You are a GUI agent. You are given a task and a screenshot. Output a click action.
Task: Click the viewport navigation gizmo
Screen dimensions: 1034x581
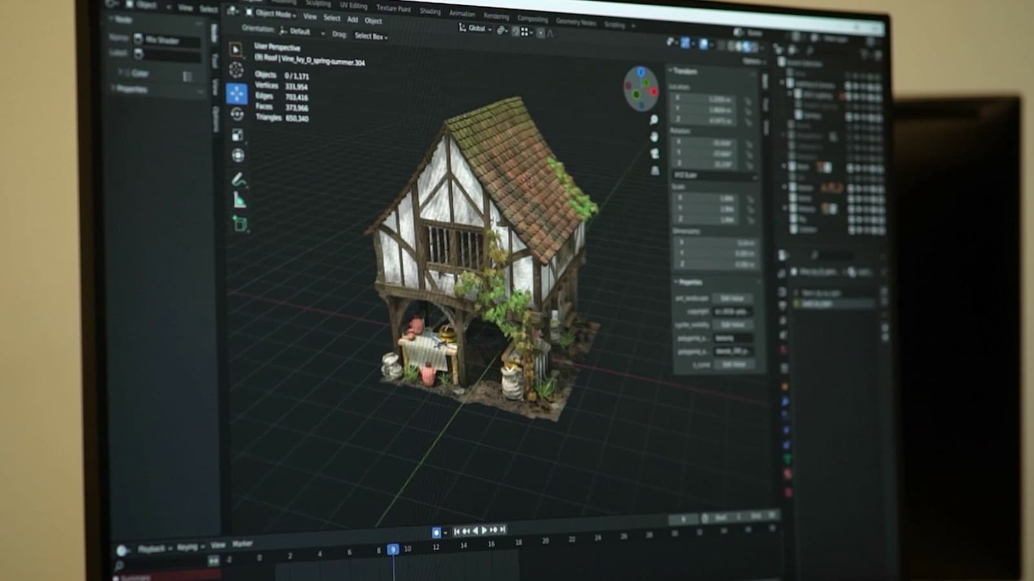click(x=640, y=88)
